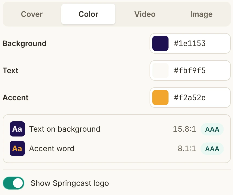Open the Video tab

[145, 14]
